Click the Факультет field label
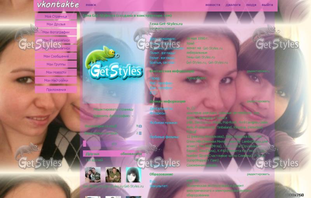Viewport: 311px width, 198px height. 159,186
